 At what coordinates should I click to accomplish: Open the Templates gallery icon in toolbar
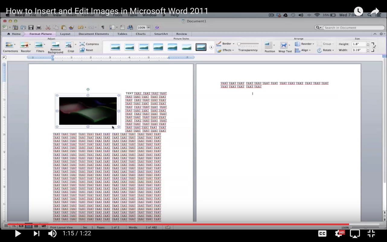click(15, 27)
